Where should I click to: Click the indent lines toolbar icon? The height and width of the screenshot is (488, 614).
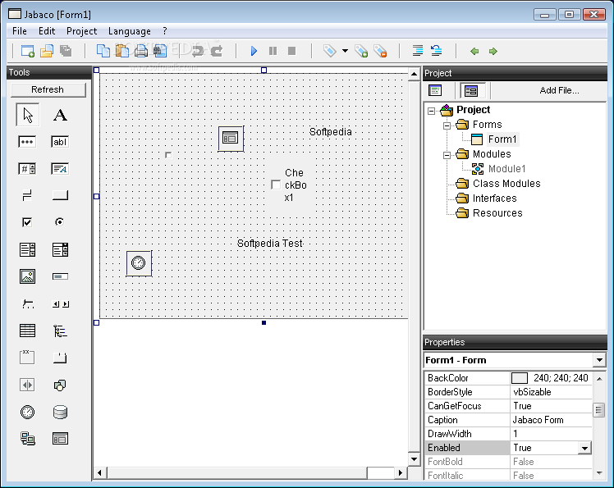[418, 51]
